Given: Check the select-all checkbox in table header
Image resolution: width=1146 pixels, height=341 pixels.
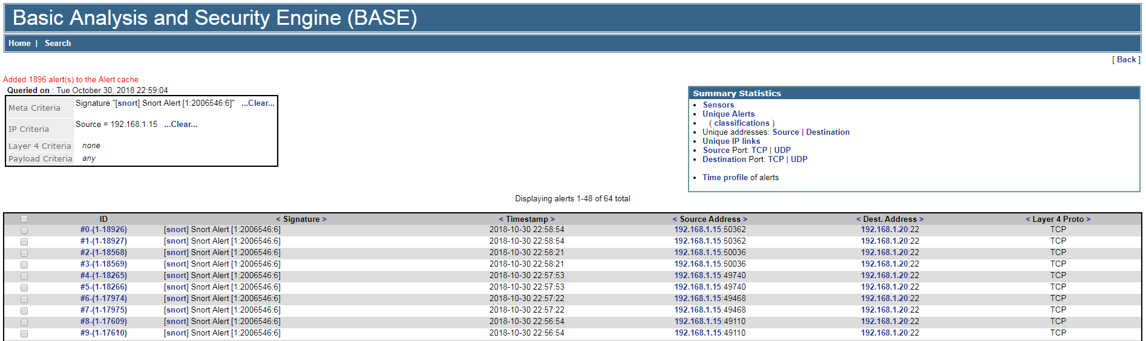Looking at the screenshot, I should [x=24, y=219].
